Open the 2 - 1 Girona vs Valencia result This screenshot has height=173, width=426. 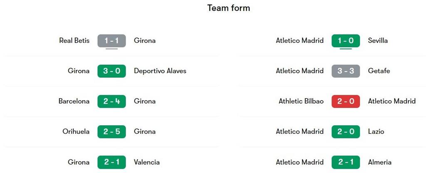[x=111, y=162]
